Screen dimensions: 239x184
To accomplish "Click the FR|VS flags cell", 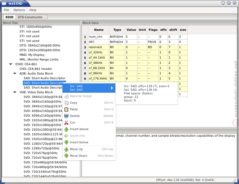I will [x=153, y=42].
